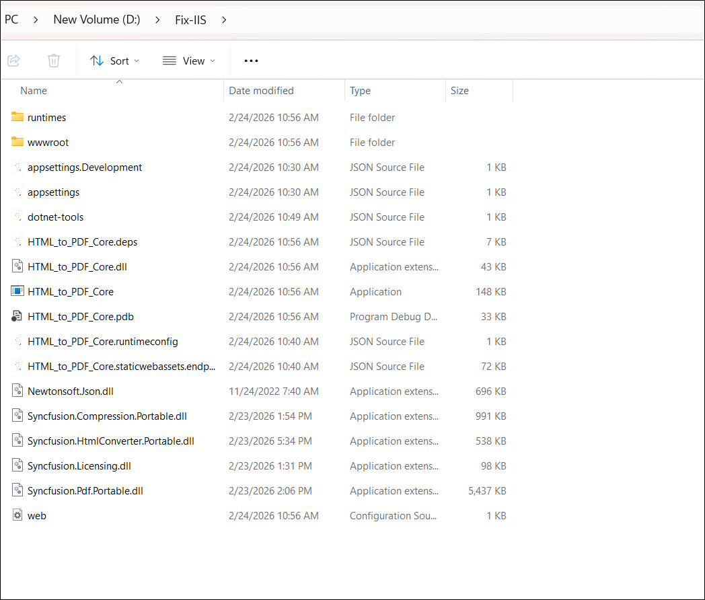Select the HTML_to_PDF_Core.runtimeconfig file name
The width and height of the screenshot is (705, 600).
pyautogui.click(x=102, y=342)
